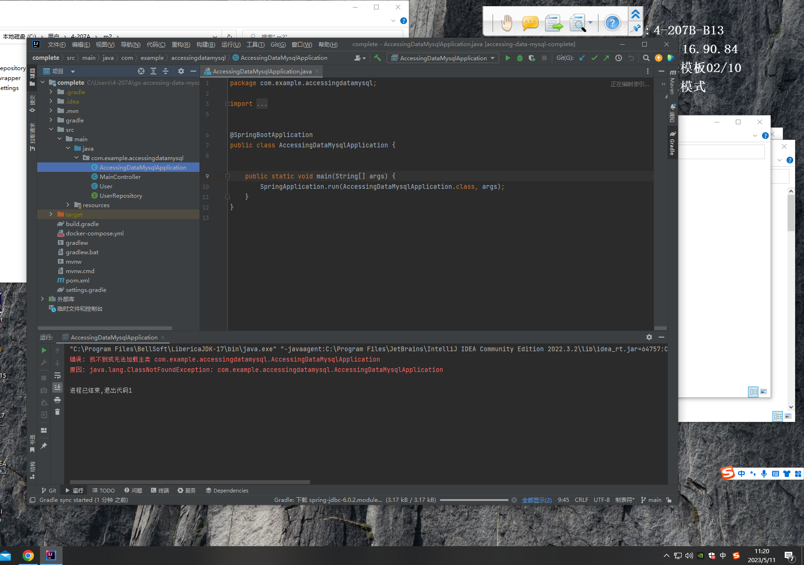Expand the target folder in project tree
The image size is (804, 565).
51,214
